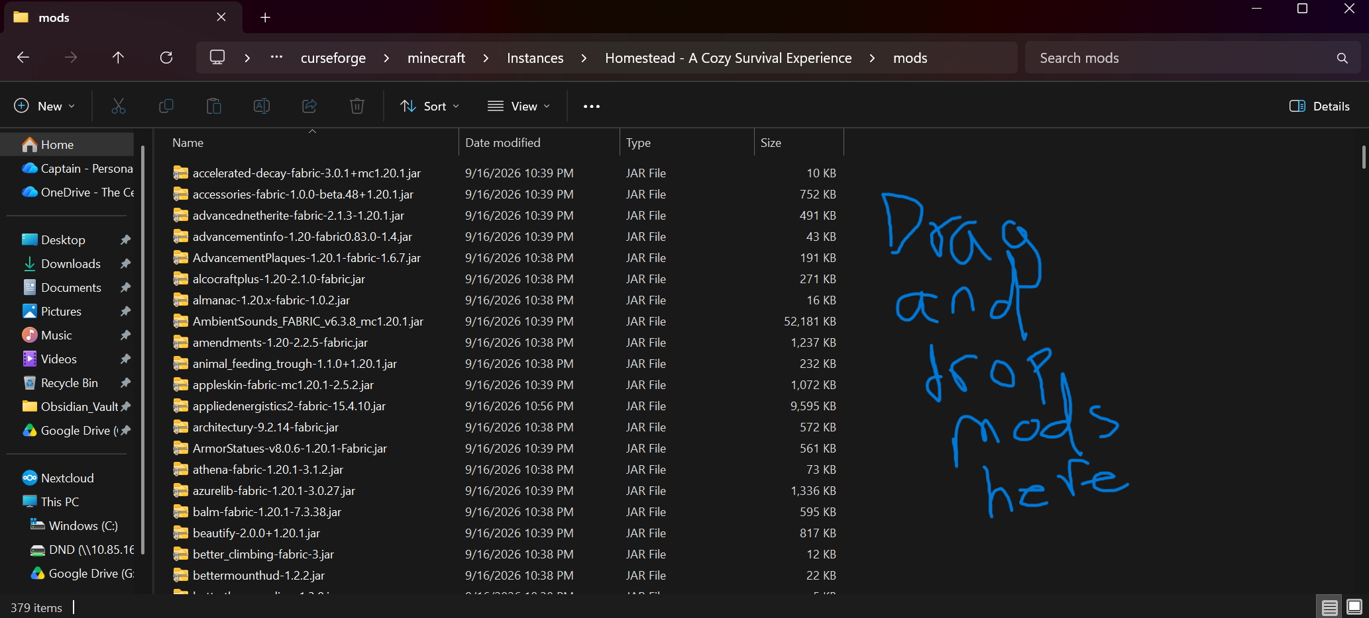
Task: Open the View dropdown menu
Action: pyautogui.click(x=519, y=106)
